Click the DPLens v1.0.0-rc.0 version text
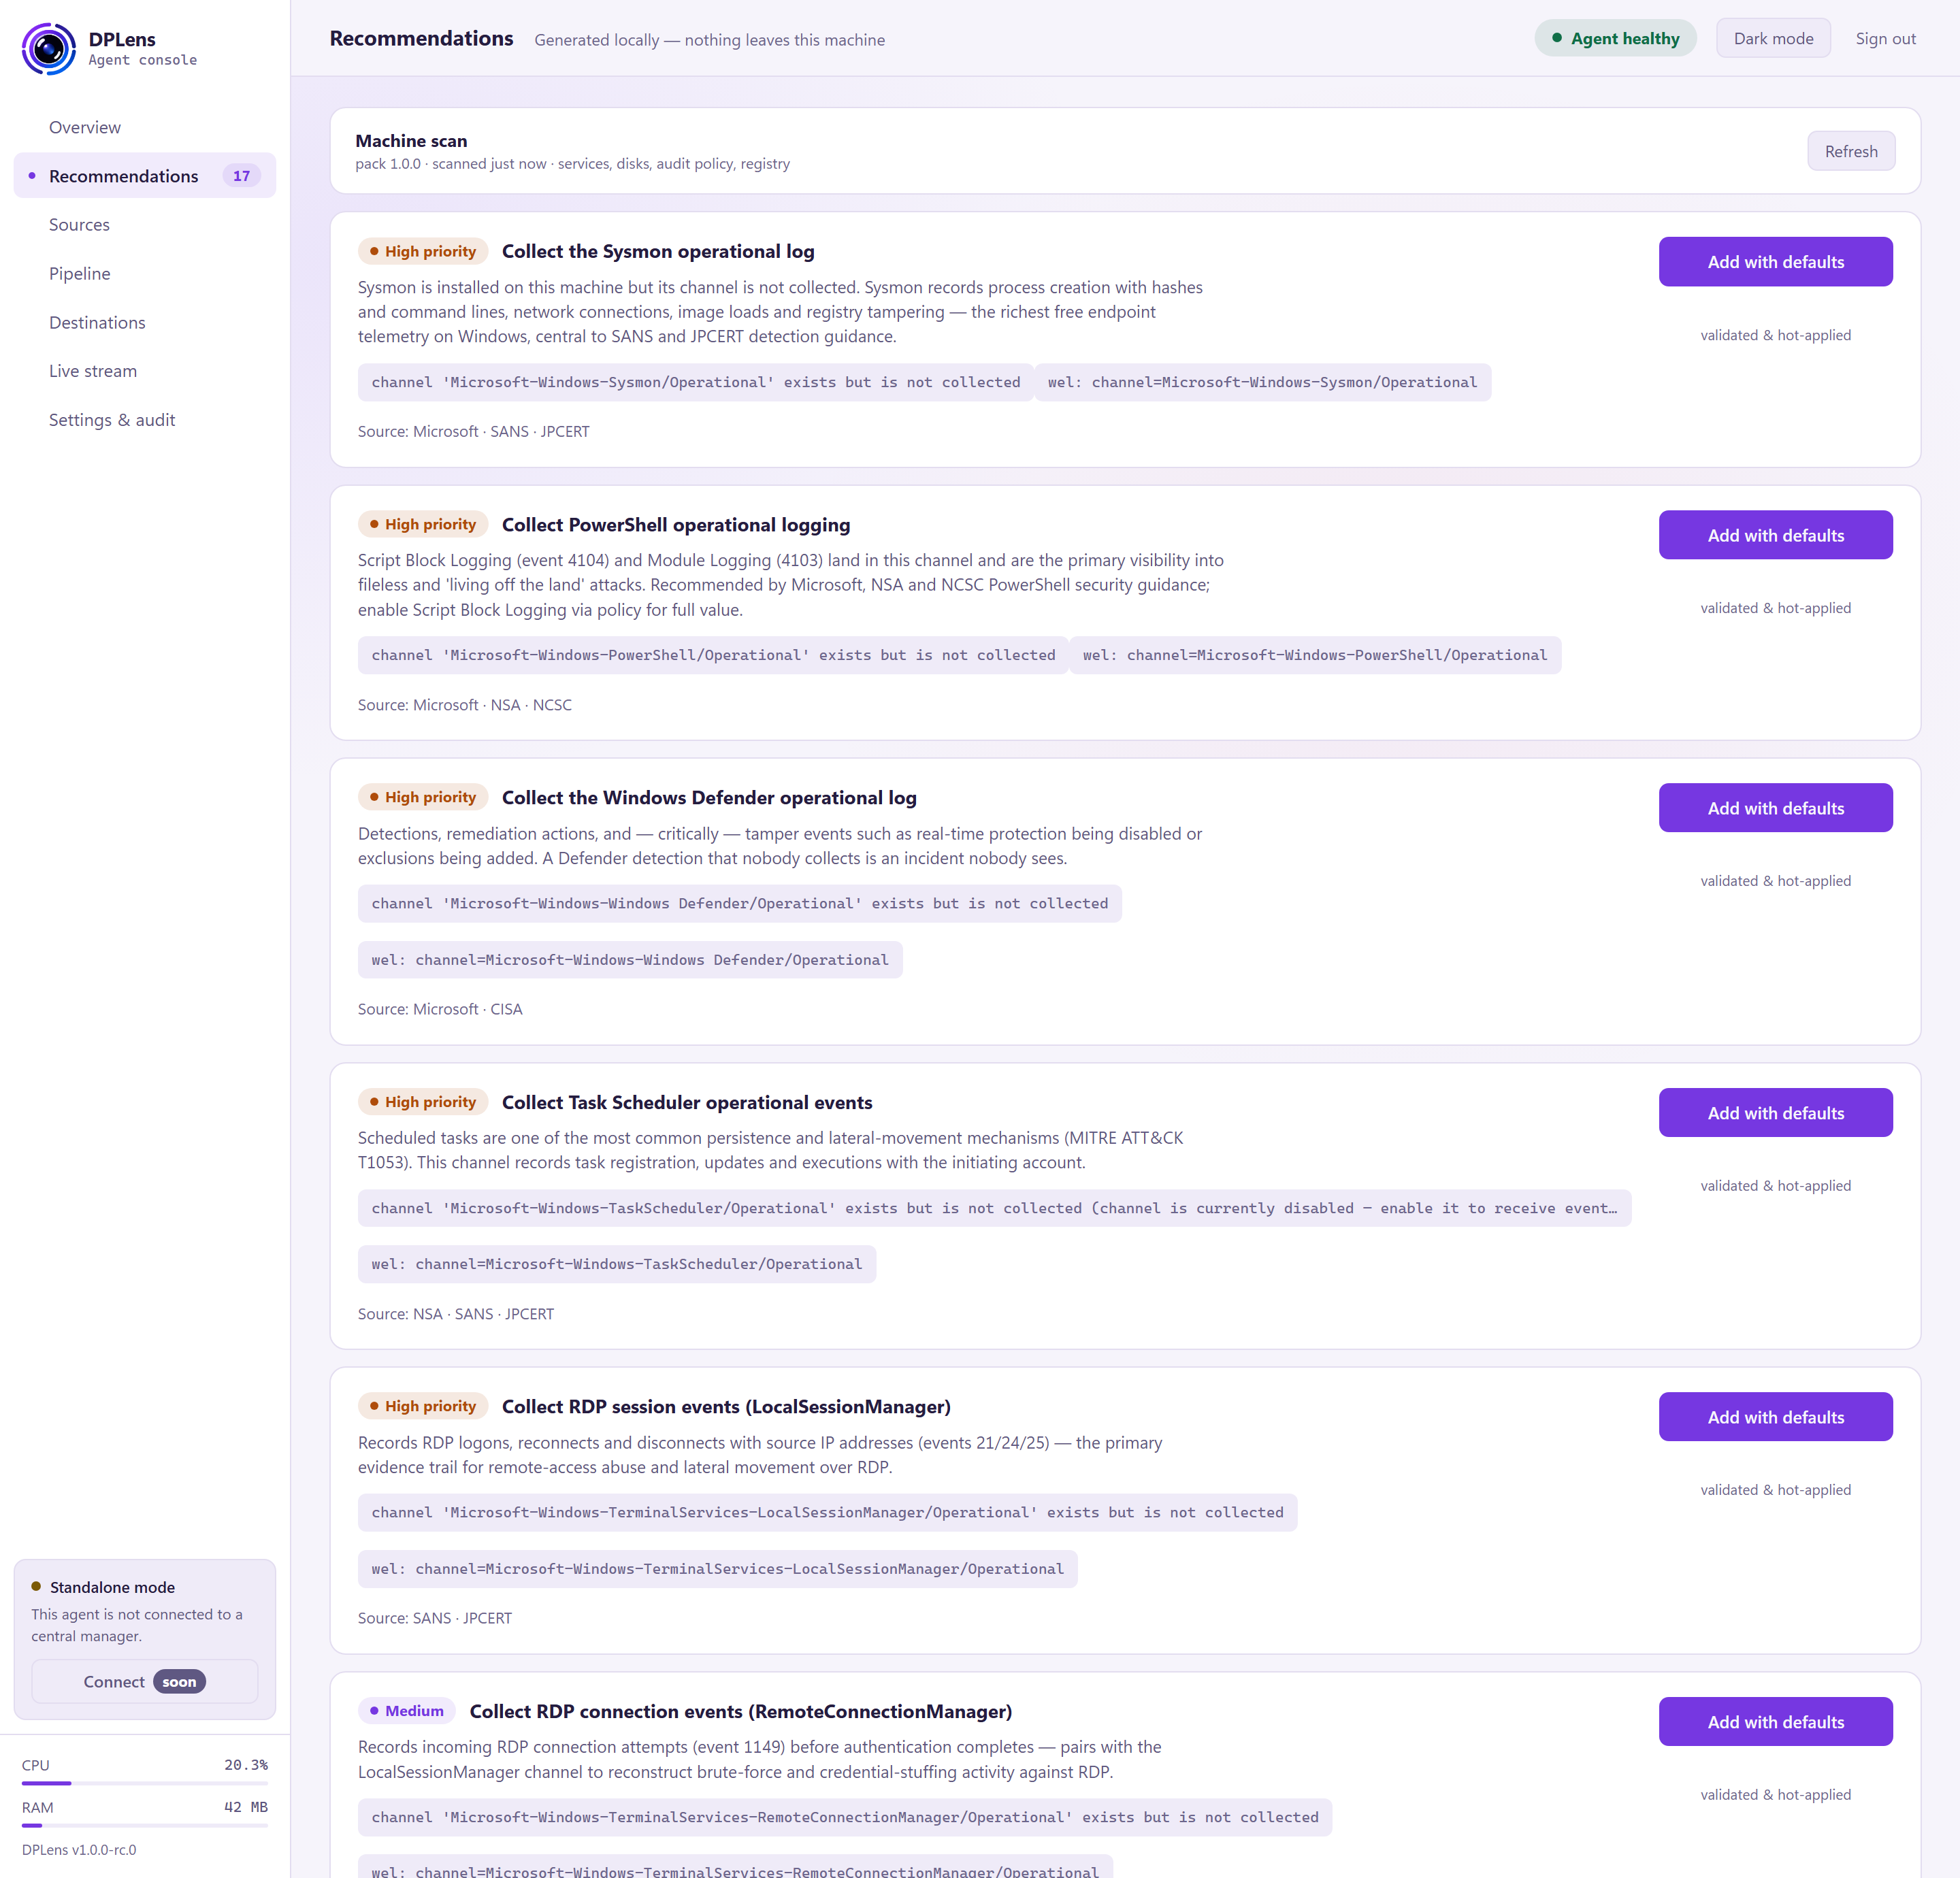This screenshot has height=1878, width=1960. coord(79,1850)
